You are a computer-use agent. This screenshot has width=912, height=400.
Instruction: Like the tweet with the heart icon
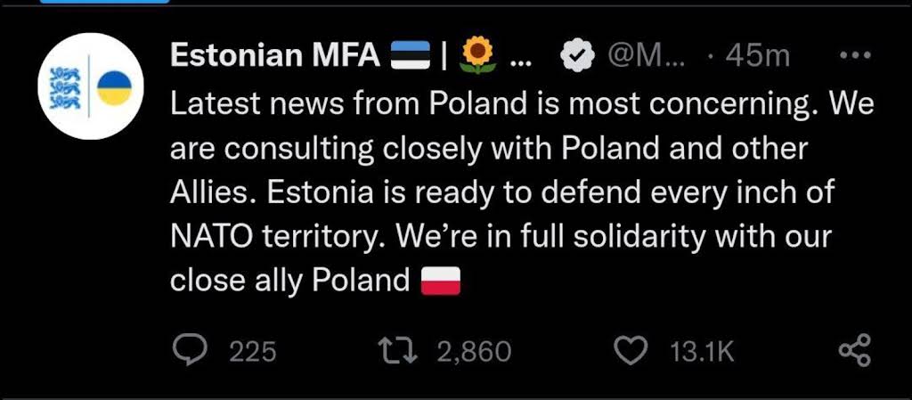point(631,350)
